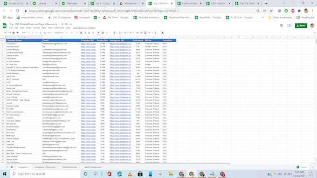Select the Location header cell

[x=169, y=40]
